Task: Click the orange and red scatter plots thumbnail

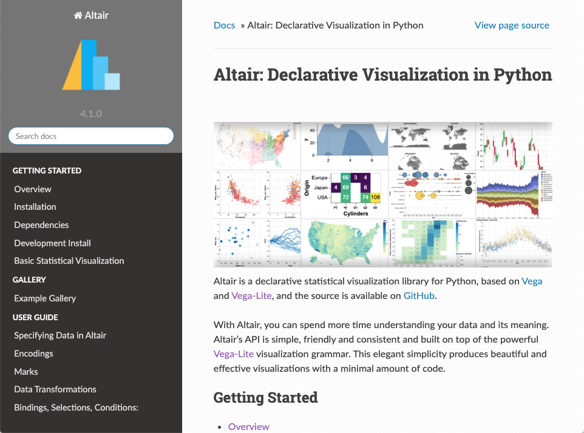Action: pyautogui.click(x=257, y=194)
